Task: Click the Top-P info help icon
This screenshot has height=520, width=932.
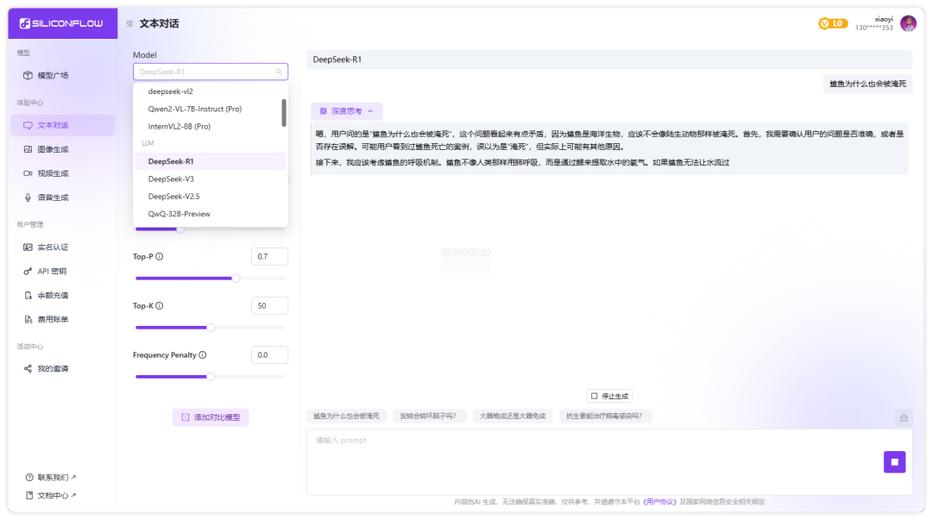Action: coord(160,257)
